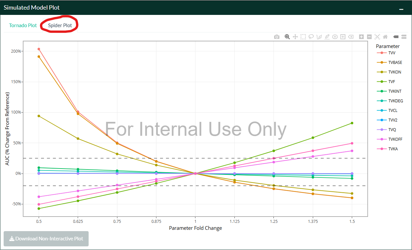This screenshot has height=250, width=412.
Task: Click the TVV data point at 200%
Action: click(x=39, y=49)
